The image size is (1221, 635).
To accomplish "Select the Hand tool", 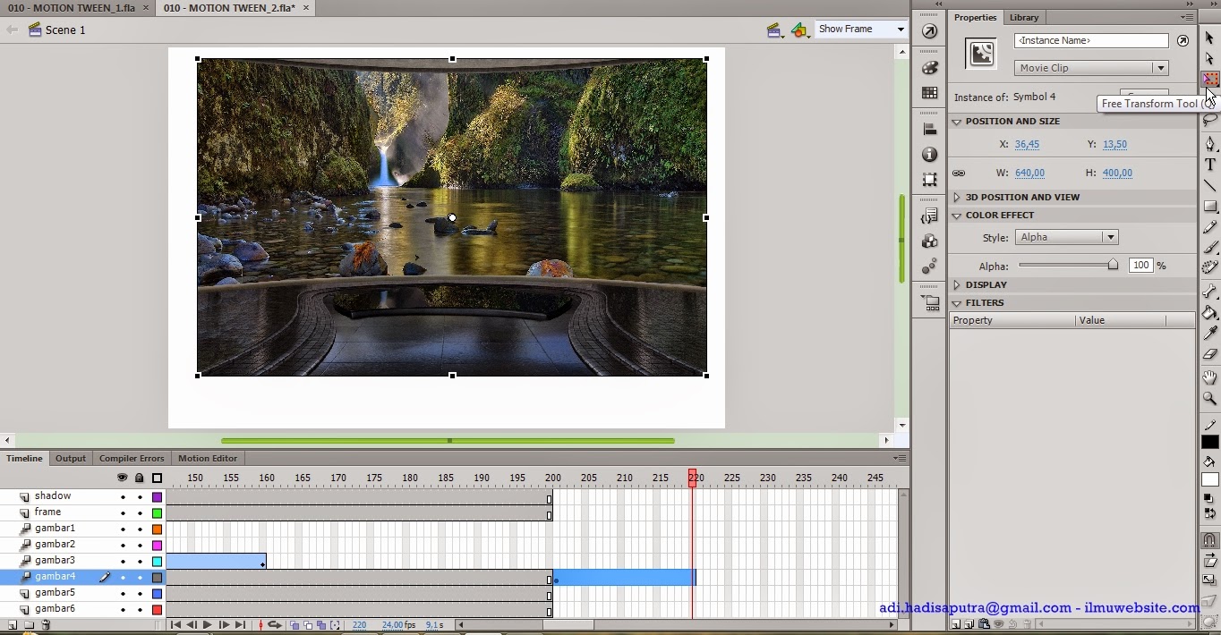I will click(1209, 377).
